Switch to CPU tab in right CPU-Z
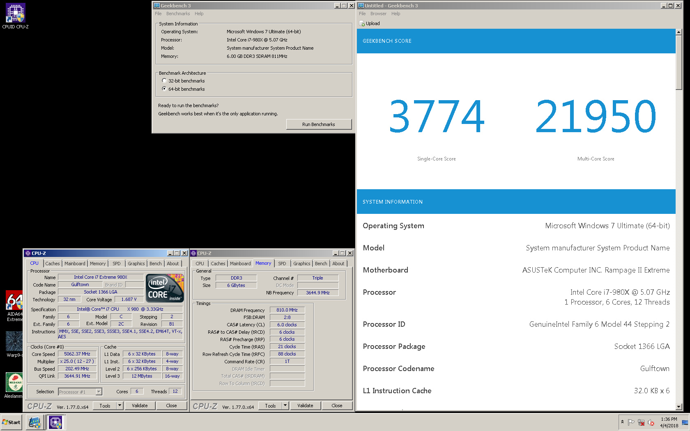 click(200, 264)
